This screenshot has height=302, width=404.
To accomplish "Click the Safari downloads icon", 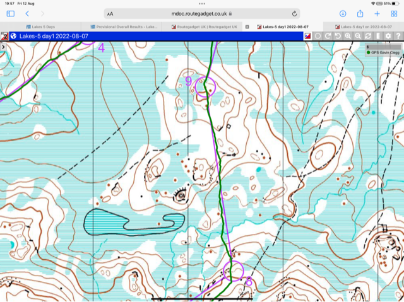I will 343,13.
